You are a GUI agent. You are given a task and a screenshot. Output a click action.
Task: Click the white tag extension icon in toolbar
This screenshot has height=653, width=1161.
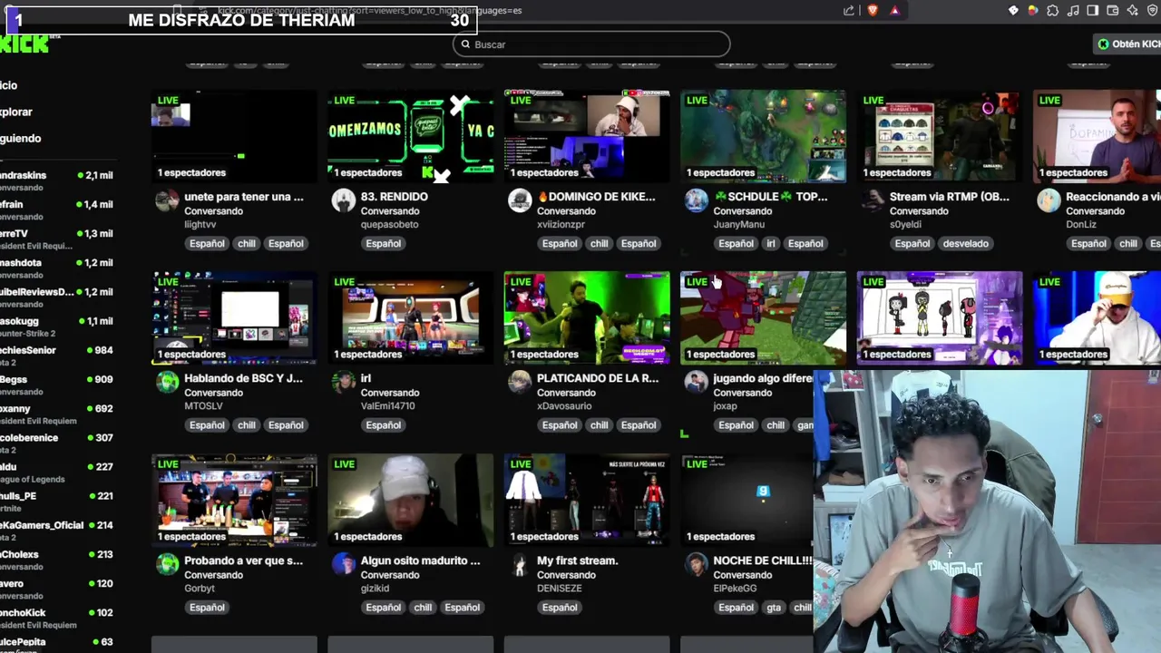pos(1013,11)
